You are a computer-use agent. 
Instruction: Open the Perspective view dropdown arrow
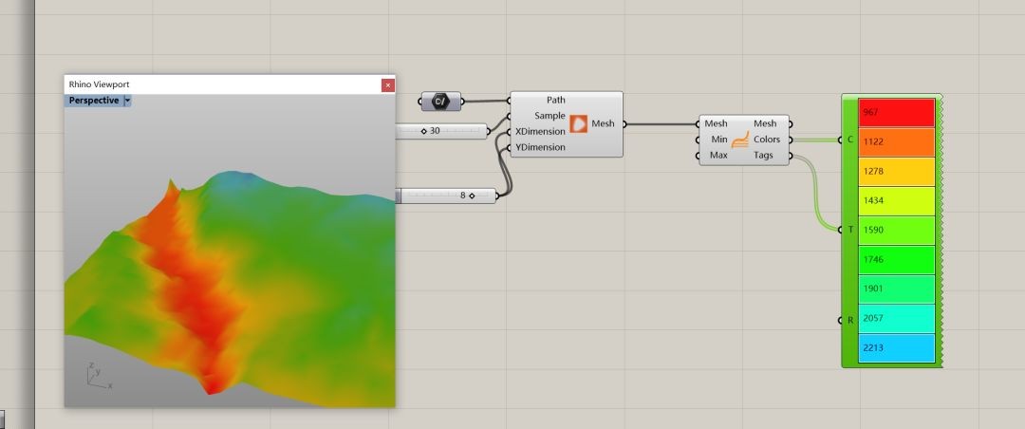click(127, 101)
